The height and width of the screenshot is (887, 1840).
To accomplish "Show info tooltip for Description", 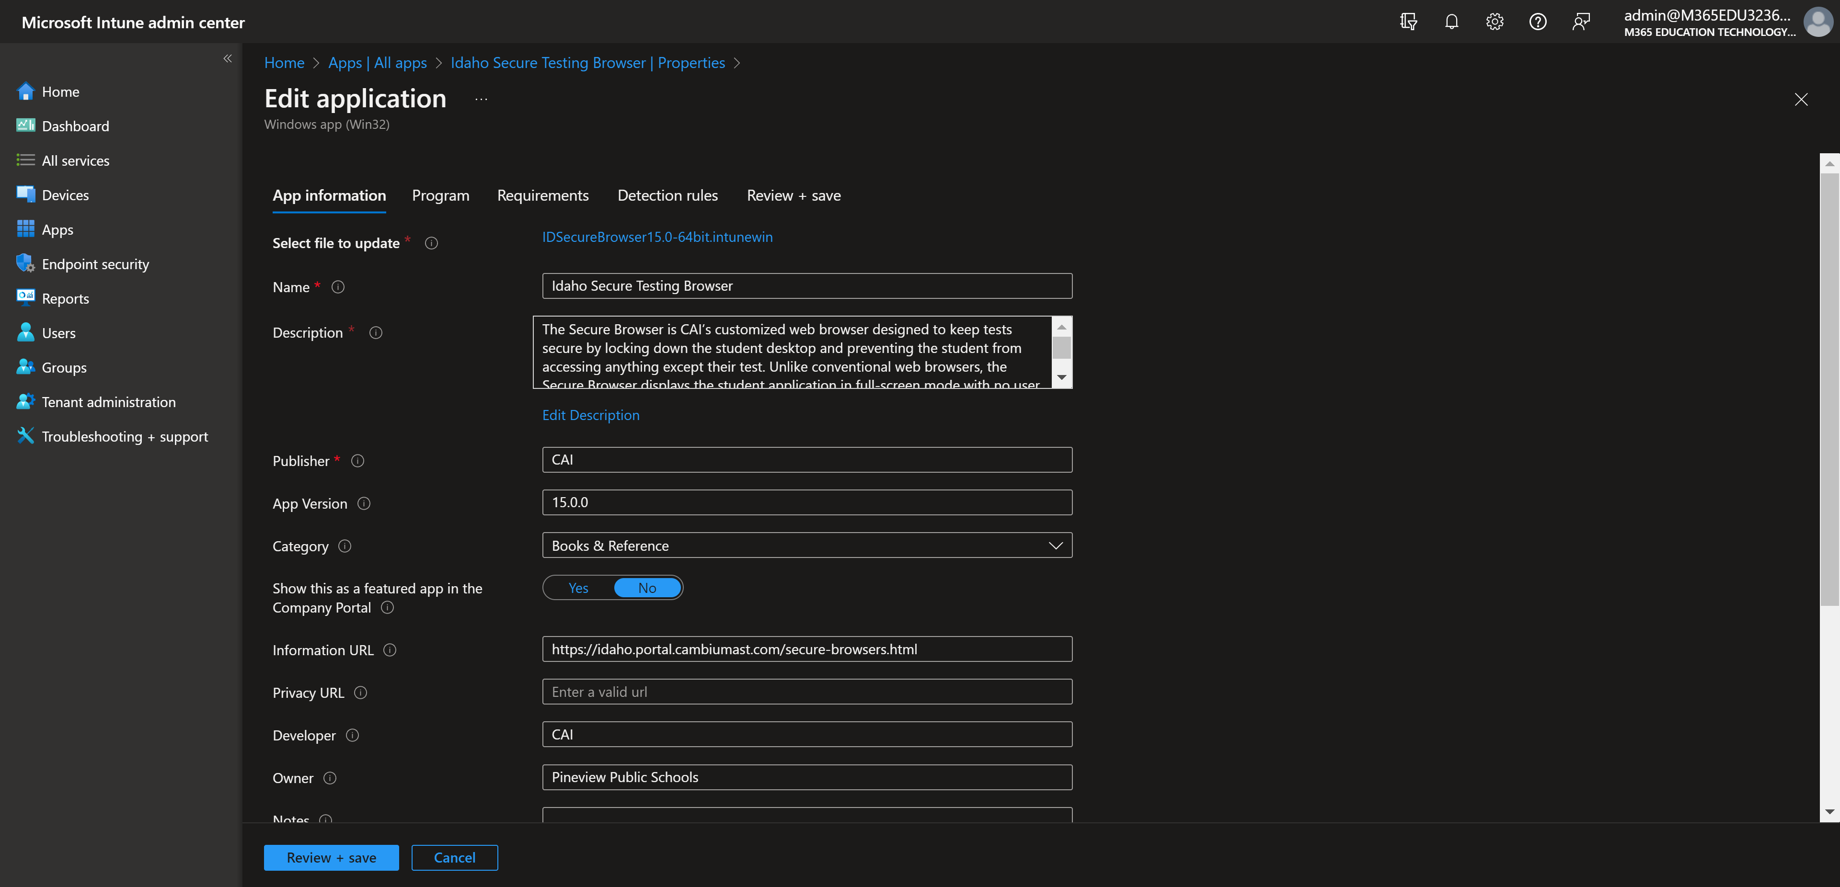I will [376, 333].
